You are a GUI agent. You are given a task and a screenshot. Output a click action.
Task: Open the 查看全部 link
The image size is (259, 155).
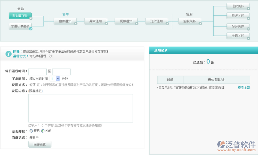244,88
